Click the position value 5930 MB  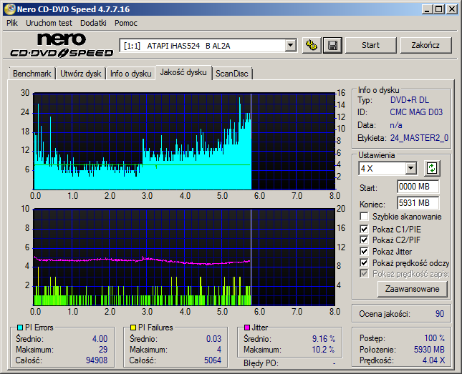click(429, 349)
